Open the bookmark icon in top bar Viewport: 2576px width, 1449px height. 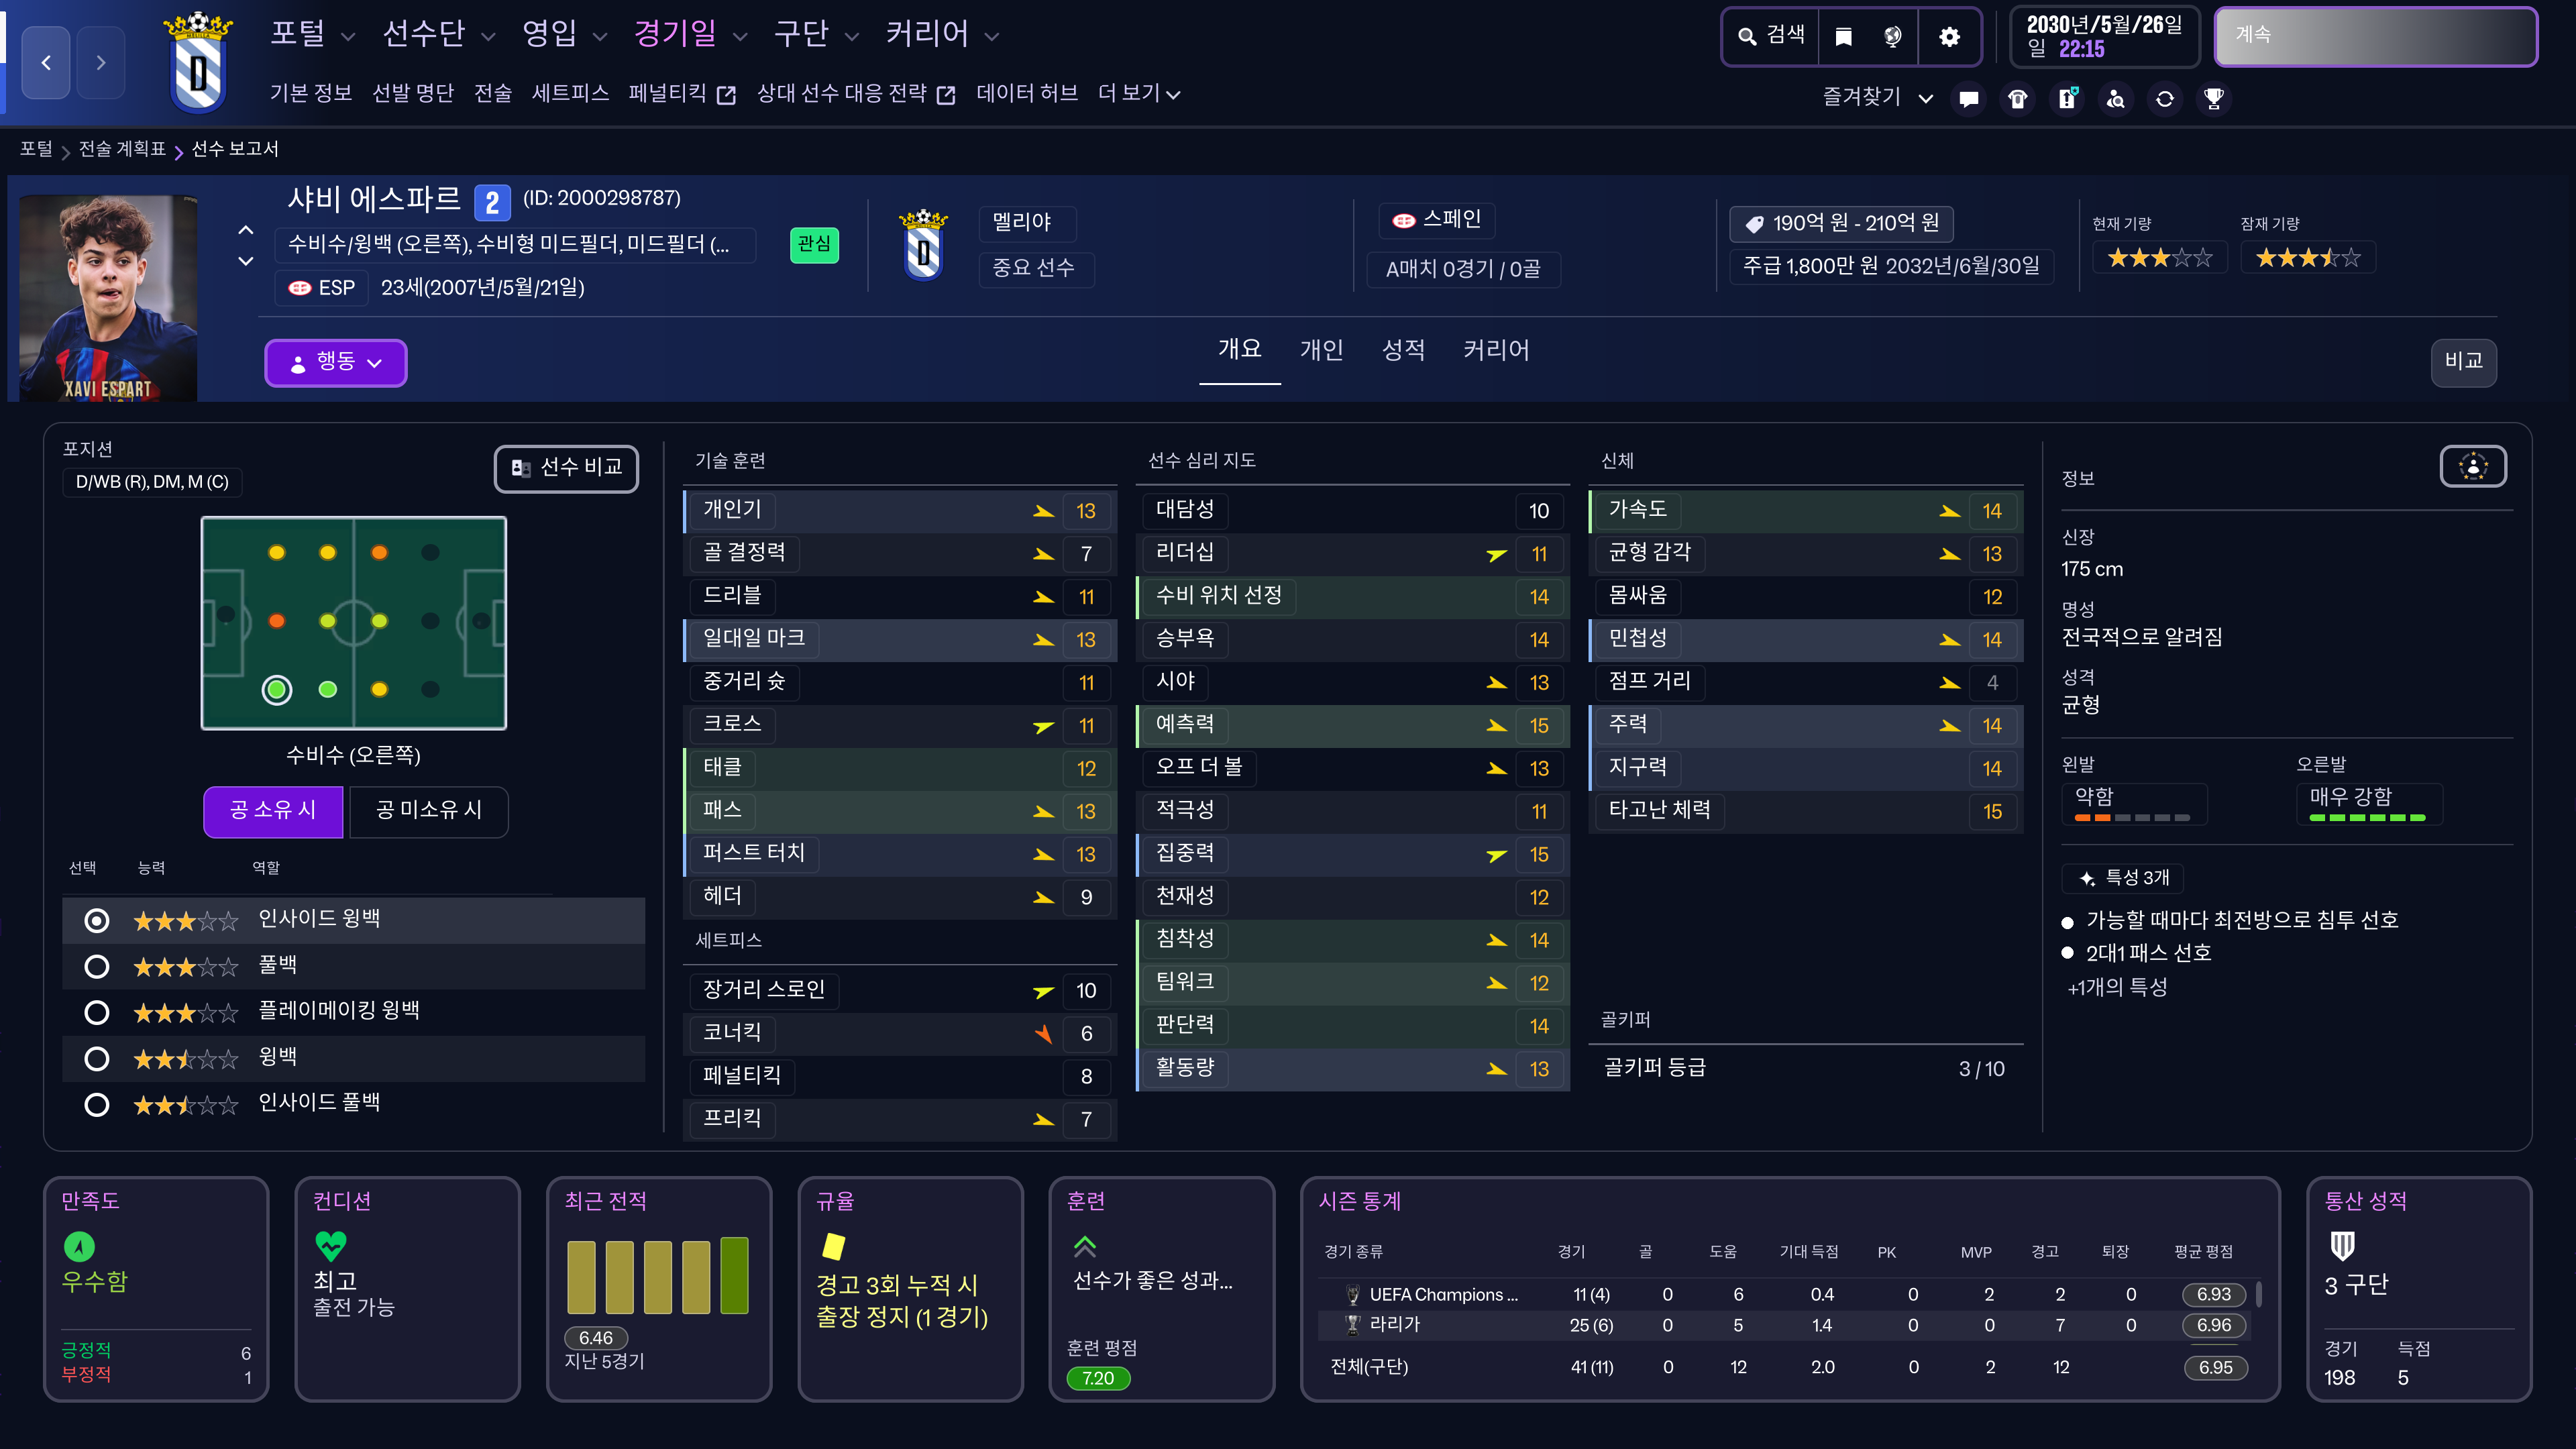[1843, 37]
